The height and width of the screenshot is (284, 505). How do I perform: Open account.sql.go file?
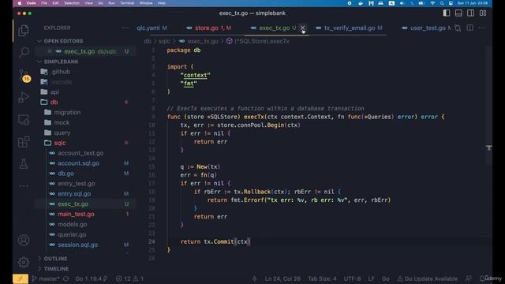coord(78,163)
